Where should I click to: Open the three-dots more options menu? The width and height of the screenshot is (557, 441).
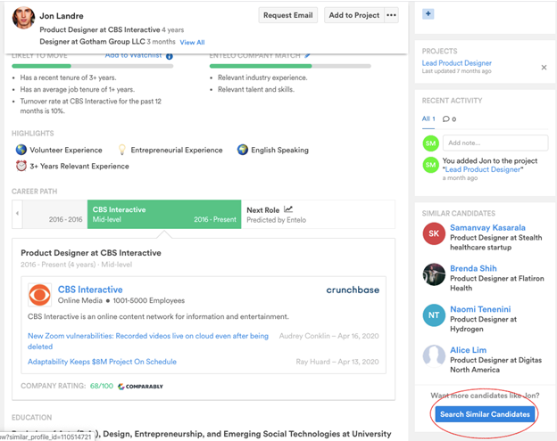click(x=391, y=15)
